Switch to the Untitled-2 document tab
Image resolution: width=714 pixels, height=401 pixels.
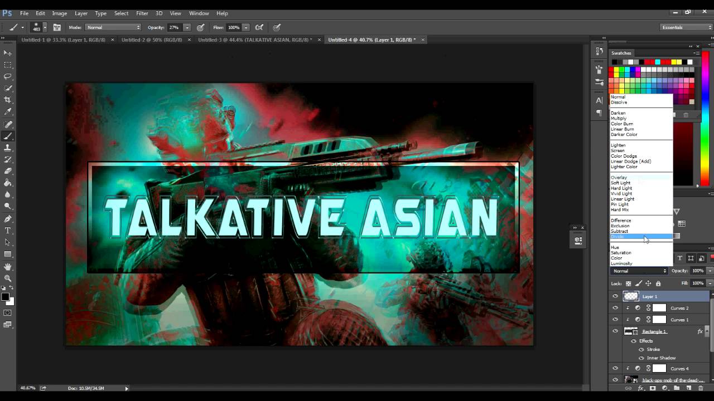pyautogui.click(x=151, y=40)
